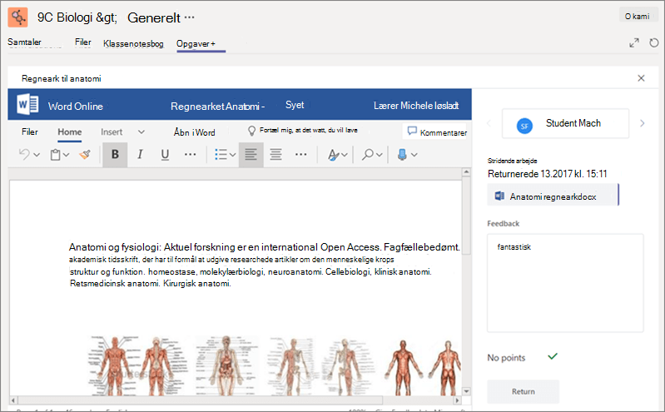The height and width of the screenshot is (412, 665).
Task: Open the Insert ribbon tab
Action: point(112,132)
